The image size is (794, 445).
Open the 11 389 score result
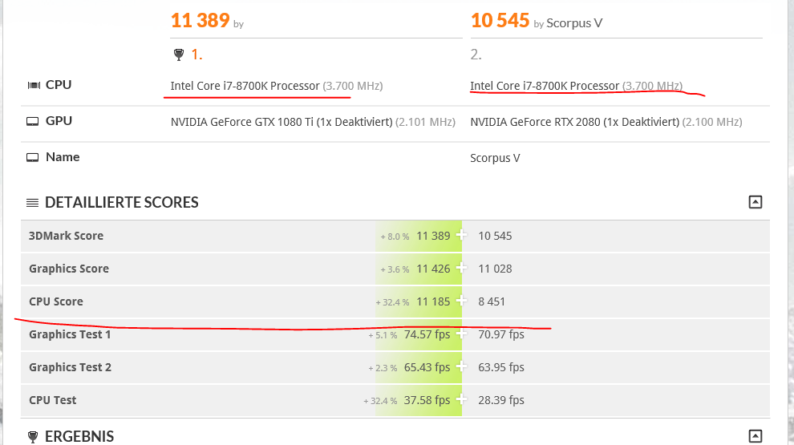coord(200,20)
